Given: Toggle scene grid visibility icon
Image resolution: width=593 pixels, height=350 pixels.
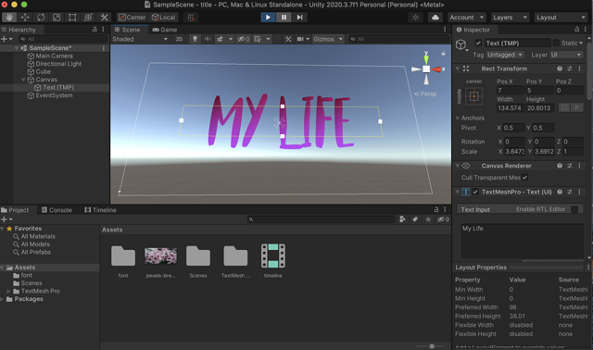Looking at the screenshot, I should pos(258,39).
